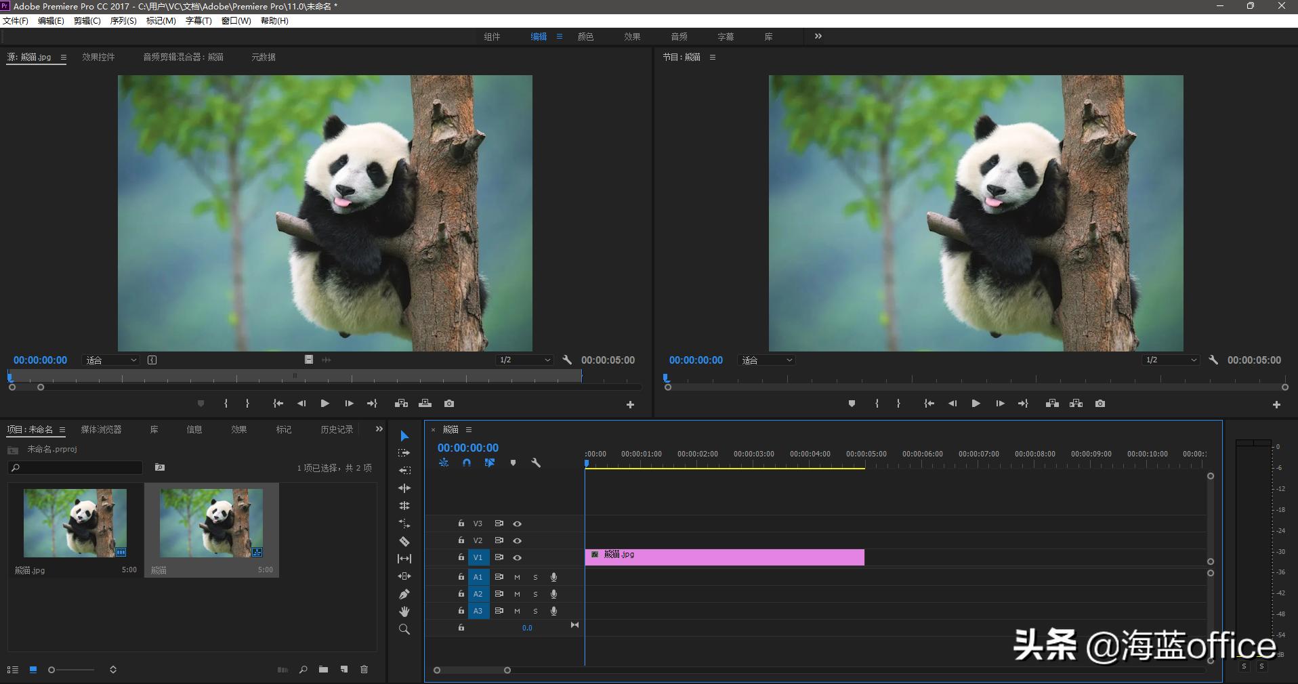
Task: Play the Program monitor preview
Action: click(x=976, y=404)
